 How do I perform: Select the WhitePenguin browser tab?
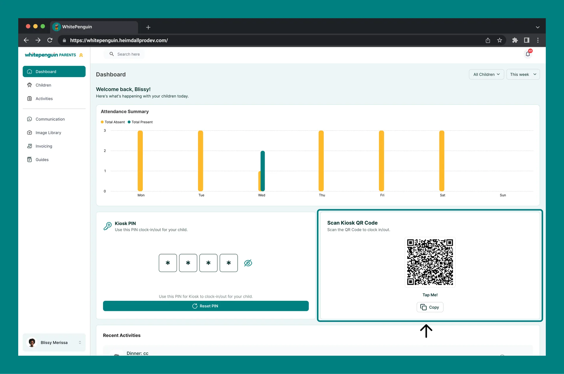point(94,27)
